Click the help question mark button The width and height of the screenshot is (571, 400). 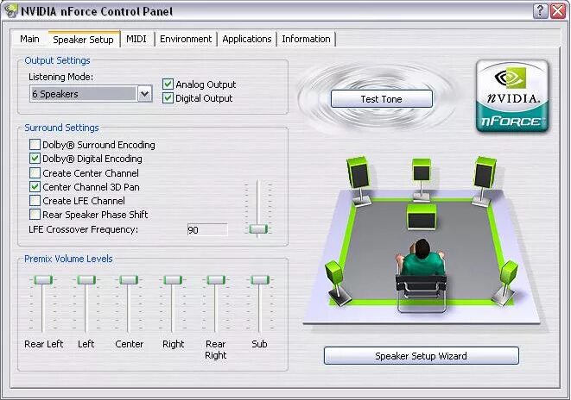(x=541, y=11)
